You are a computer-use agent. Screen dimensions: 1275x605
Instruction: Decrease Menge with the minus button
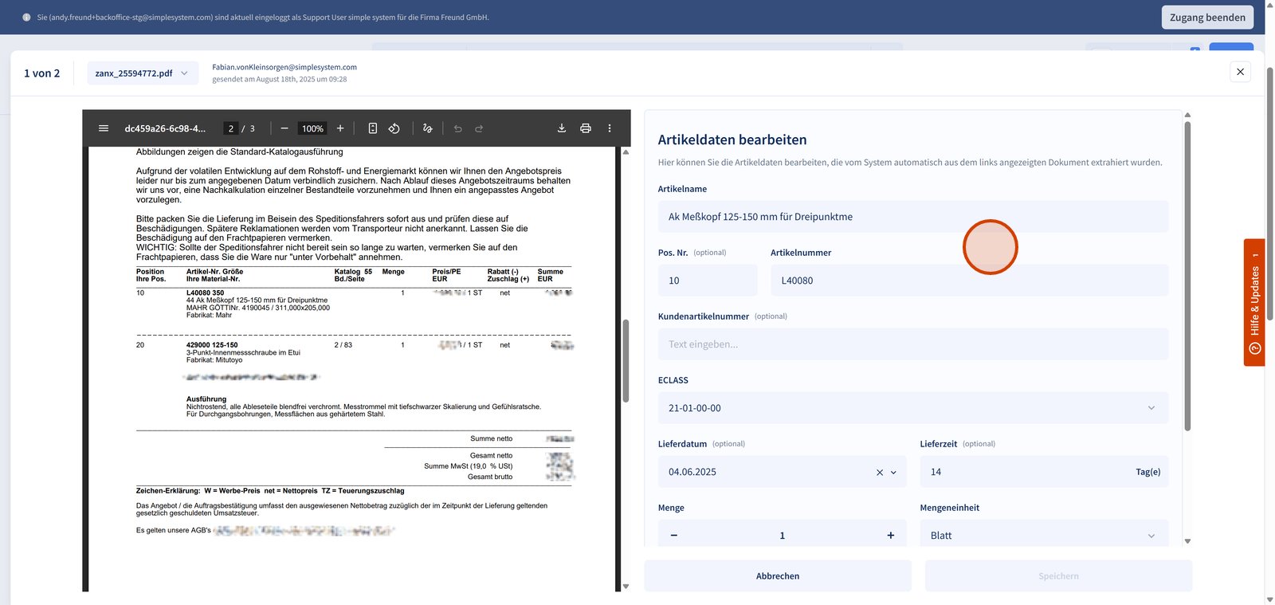coord(674,536)
